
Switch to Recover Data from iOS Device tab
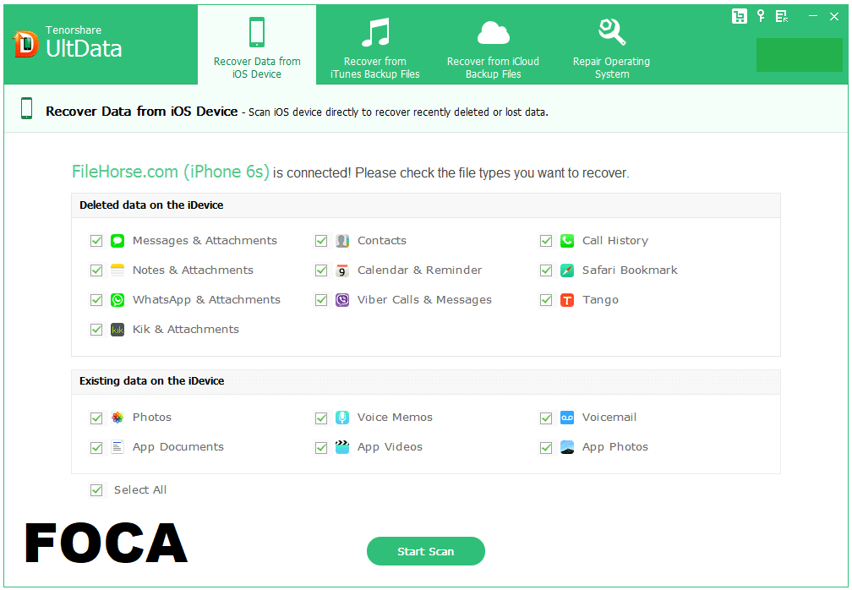(257, 45)
